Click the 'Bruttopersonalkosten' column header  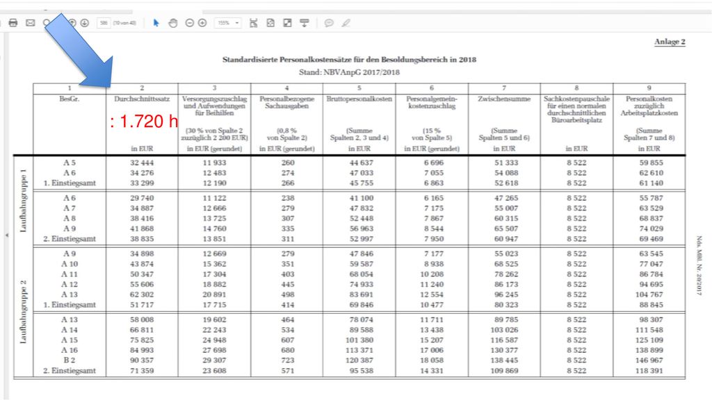point(359,99)
